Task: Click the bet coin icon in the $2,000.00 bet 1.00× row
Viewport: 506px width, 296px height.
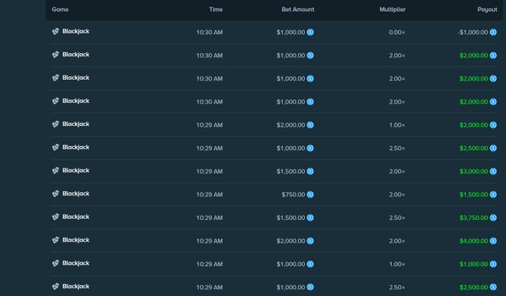Action: tap(310, 125)
